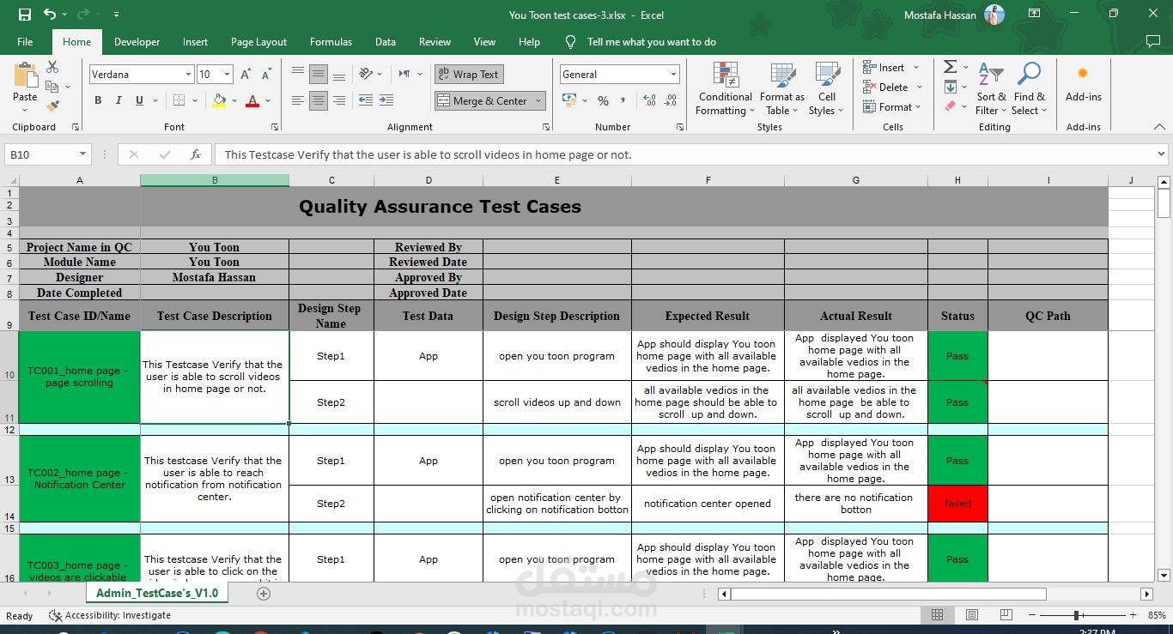
Task: Toggle Bold formatting
Action: [98, 100]
